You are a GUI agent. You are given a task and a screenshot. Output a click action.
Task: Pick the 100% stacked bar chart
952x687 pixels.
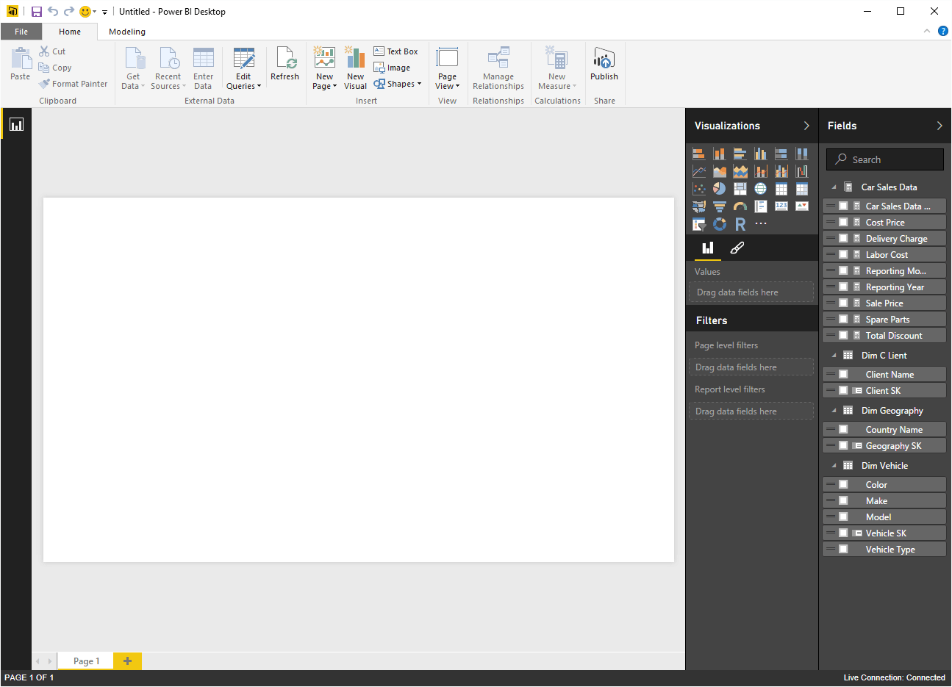[781, 154]
